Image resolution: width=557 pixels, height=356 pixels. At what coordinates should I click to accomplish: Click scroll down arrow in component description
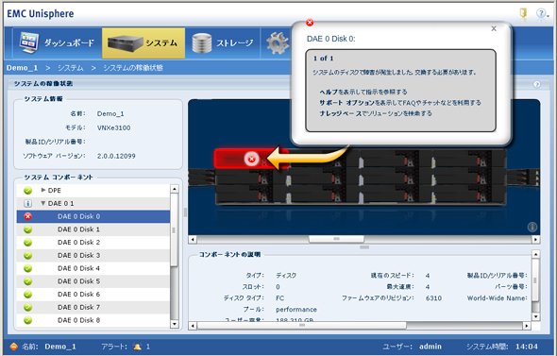(x=535, y=316)
